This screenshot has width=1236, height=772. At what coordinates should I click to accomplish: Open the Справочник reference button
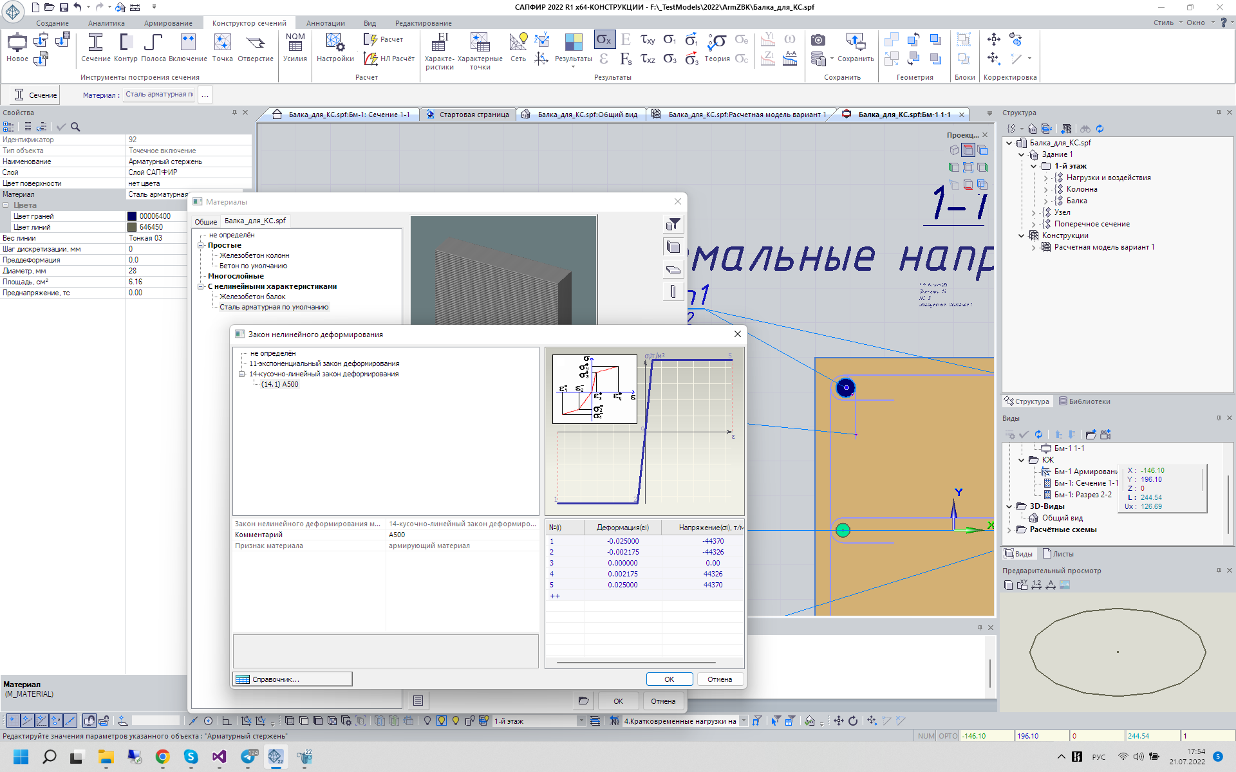click(292, 679)
